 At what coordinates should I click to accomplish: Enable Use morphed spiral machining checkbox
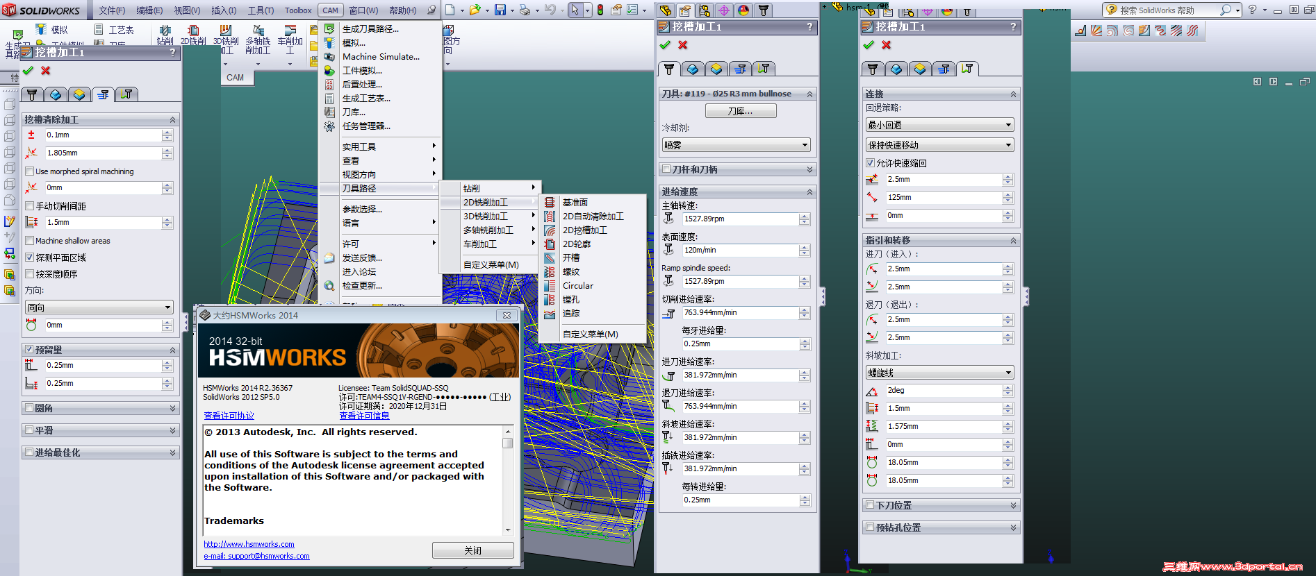click(x=29, y=171)
